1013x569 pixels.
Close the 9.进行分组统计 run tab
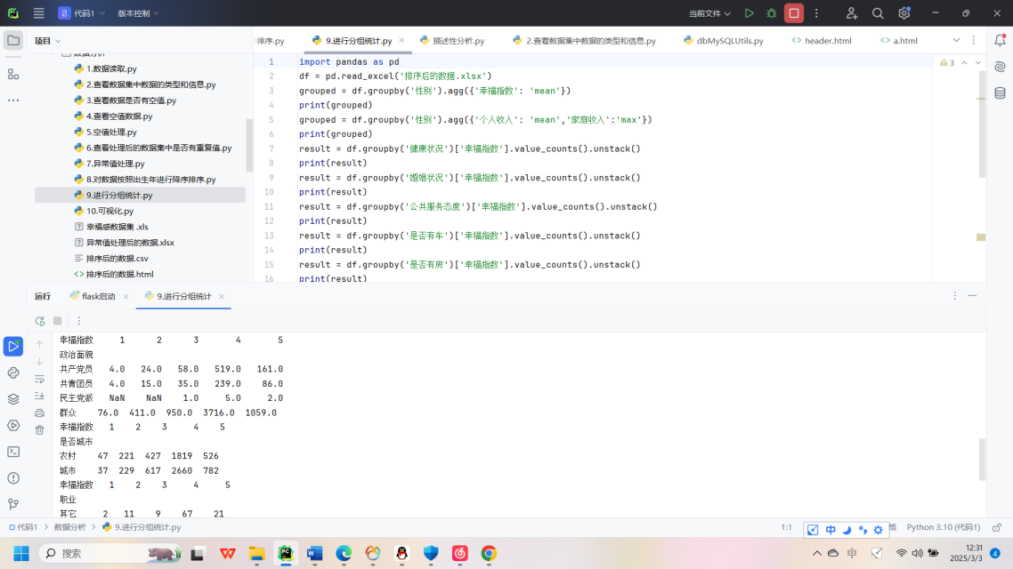click(222, 297)
